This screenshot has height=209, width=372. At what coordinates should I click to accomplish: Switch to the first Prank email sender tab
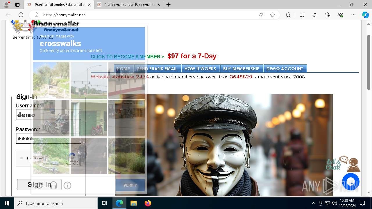[x=59, y=5]
